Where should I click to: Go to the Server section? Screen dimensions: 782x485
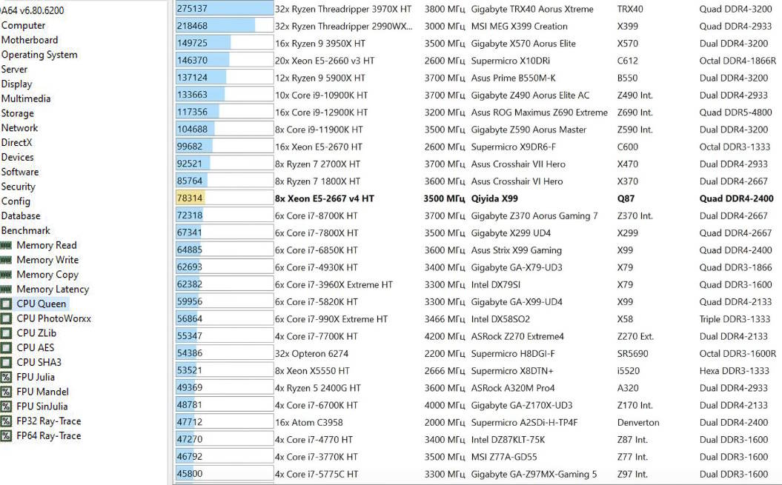(14, 70)
